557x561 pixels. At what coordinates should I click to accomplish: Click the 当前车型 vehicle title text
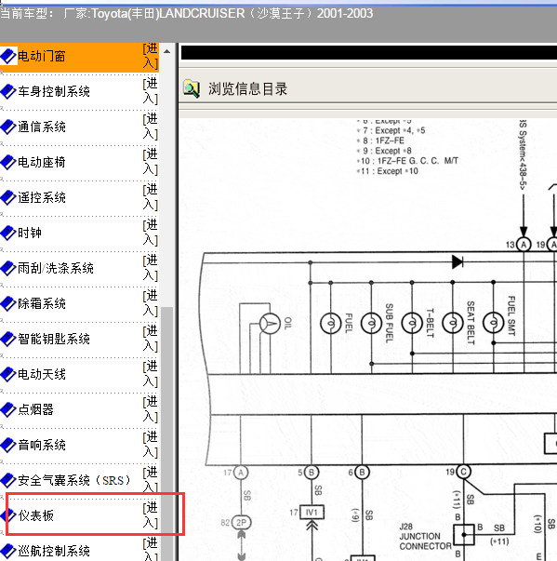pyautogui.click(x=187, y=14)
